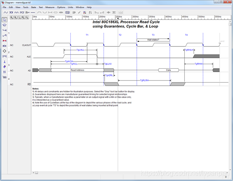
Task: Click the 'Data' bus segment on AD
Action: tap(168, 70)
